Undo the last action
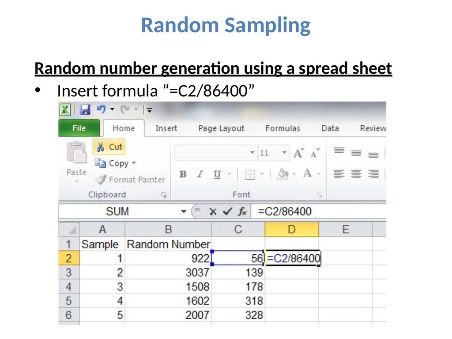 (101, 109)
